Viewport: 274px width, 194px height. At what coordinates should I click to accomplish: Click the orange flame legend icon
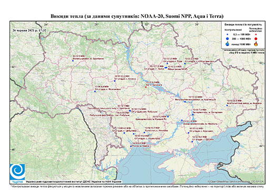point(256,44)
